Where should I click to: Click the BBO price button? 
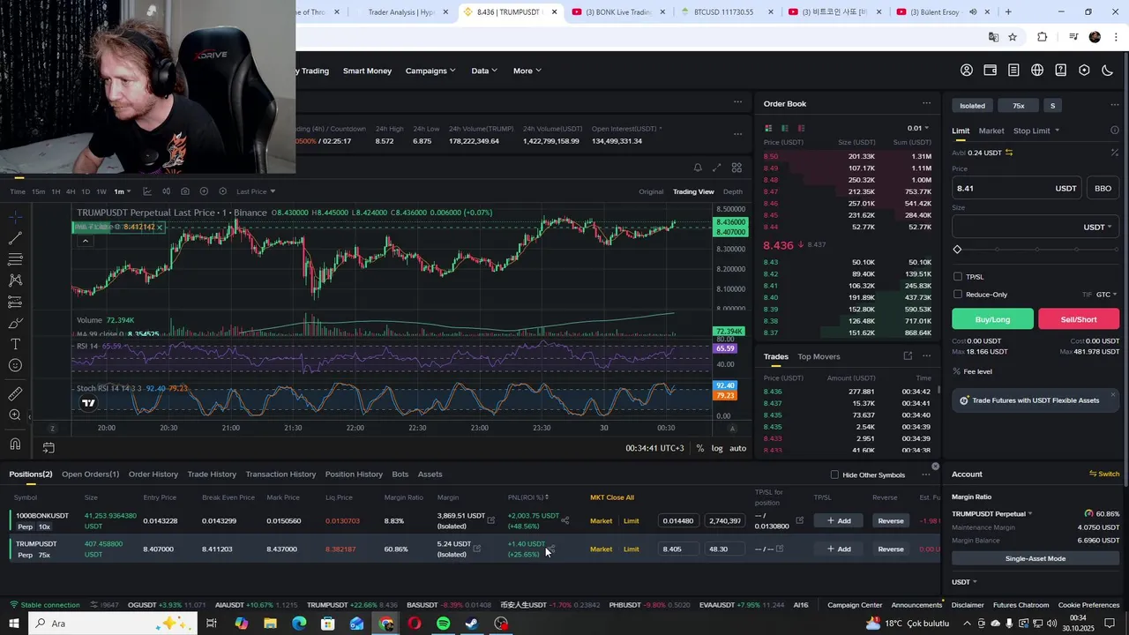point(1103,188)
